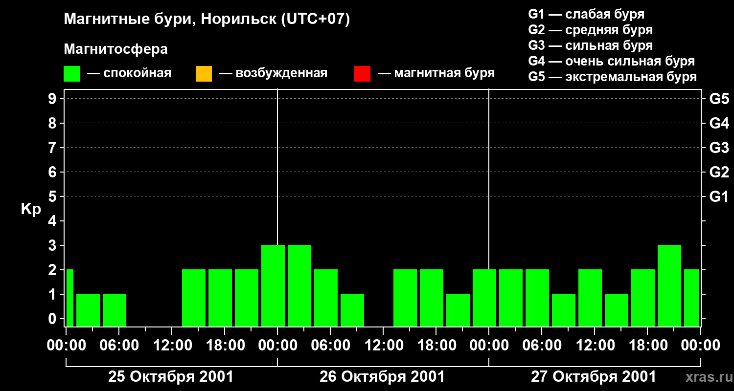Image resolution: width=734 pixels, height=391 pixels.
Task: Click the '— спокойная' legend label
Action: [129, 73]
